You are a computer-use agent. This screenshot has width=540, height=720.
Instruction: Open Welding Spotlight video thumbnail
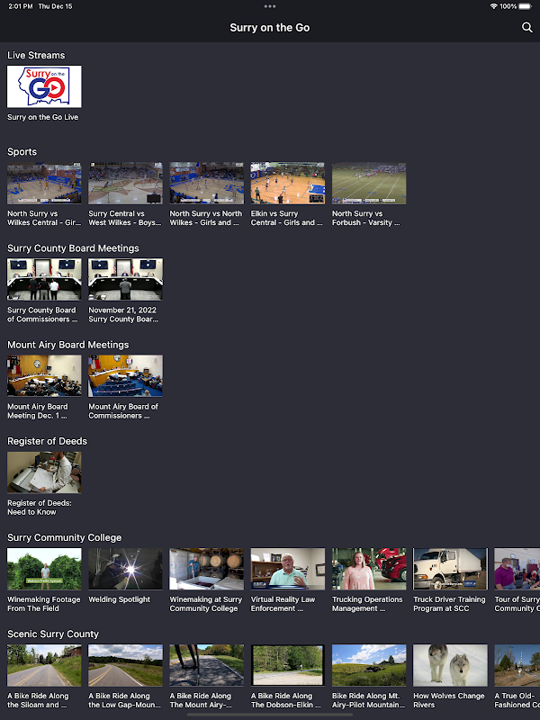[x=125, y=569]
